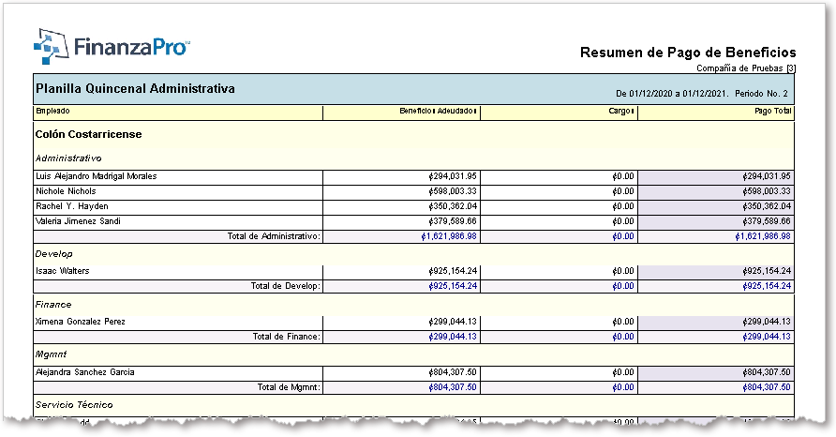Click the 'Administrativo' department heading
Viewport: 836px width, 437px height.
(x=68, y=158)
